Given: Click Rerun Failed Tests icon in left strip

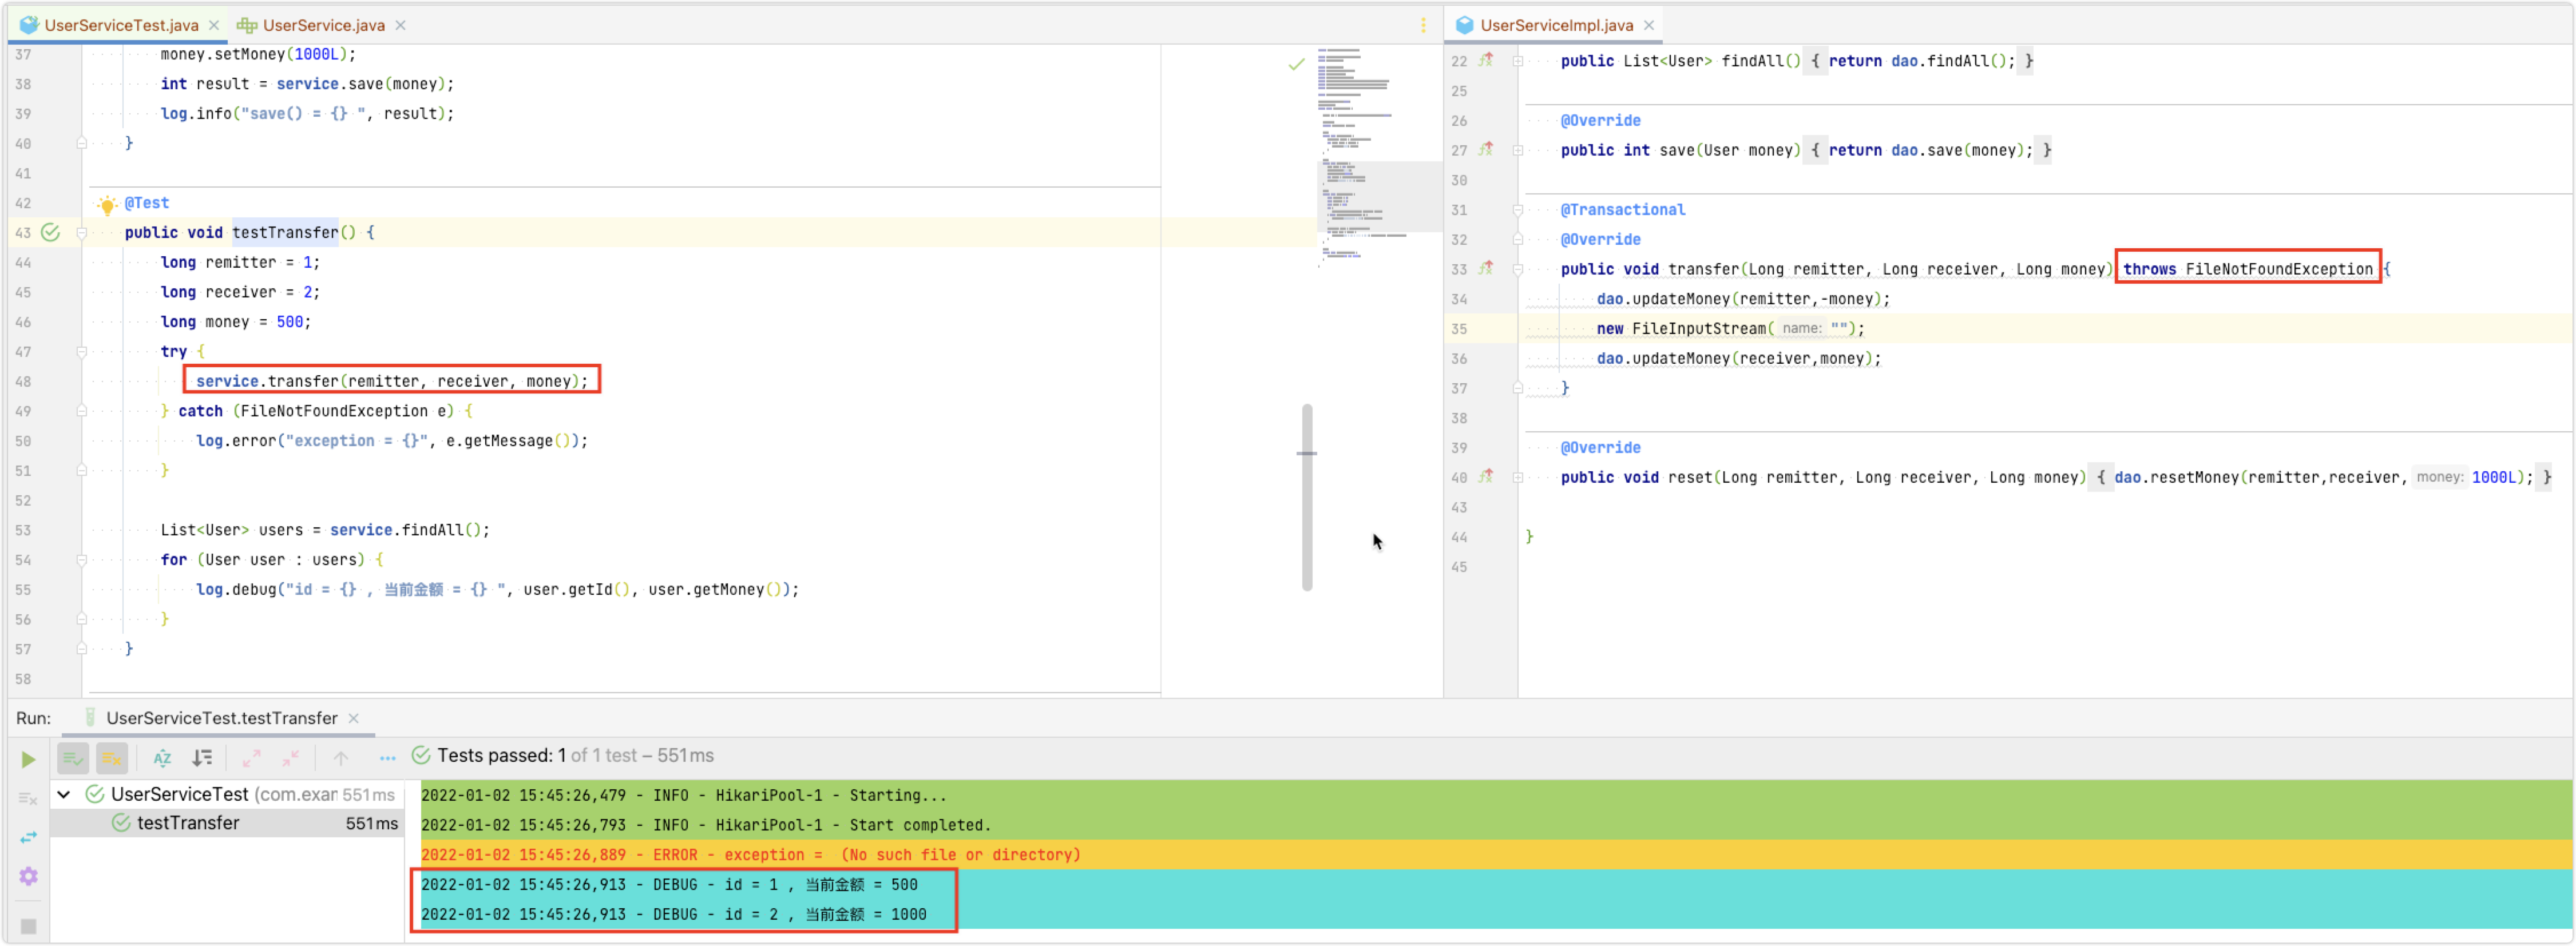Looking at the screenshot, I should pos(28,798).
